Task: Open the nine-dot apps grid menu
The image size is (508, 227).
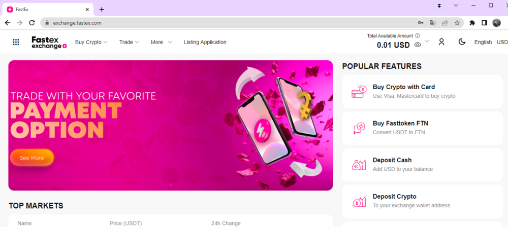Action: pyautogui.click(x=16, y=42)
